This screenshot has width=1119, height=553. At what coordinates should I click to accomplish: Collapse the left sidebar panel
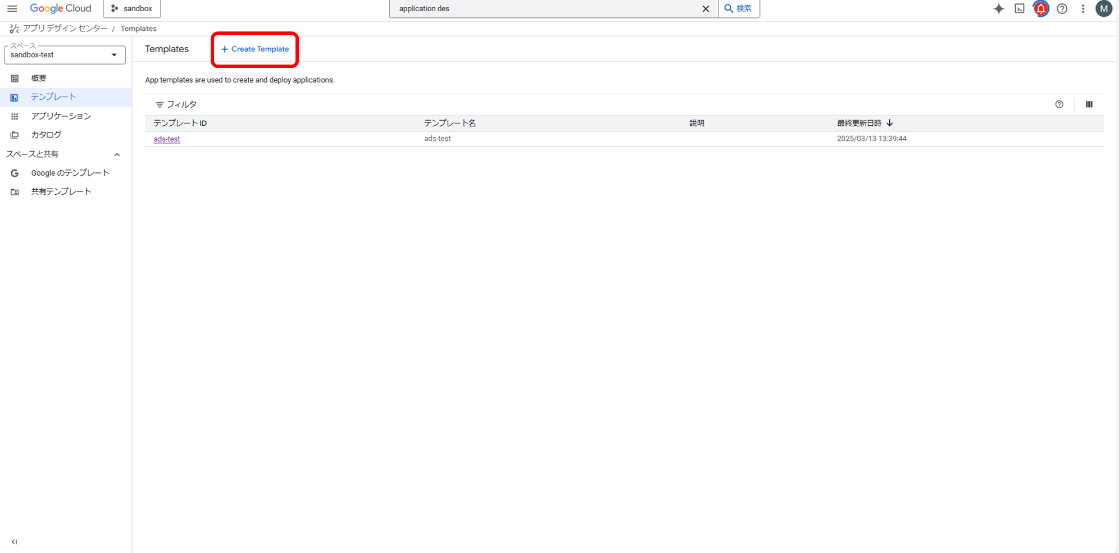(x=14, y=542)
